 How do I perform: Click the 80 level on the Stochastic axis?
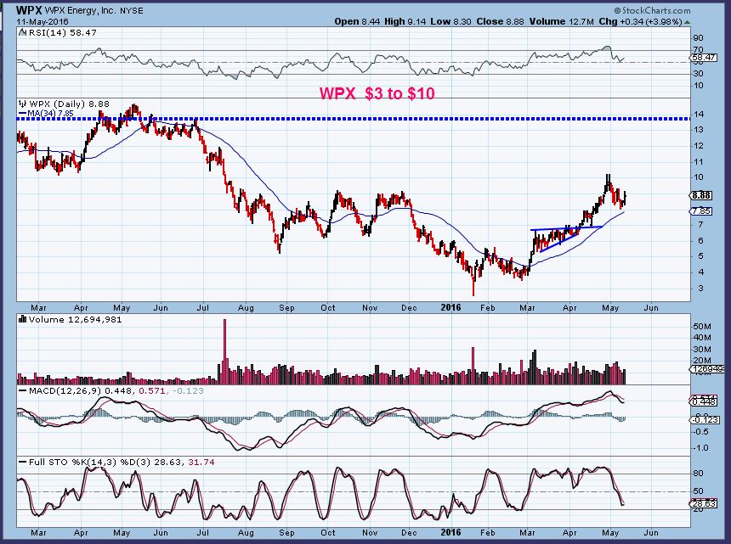point(699,474)
